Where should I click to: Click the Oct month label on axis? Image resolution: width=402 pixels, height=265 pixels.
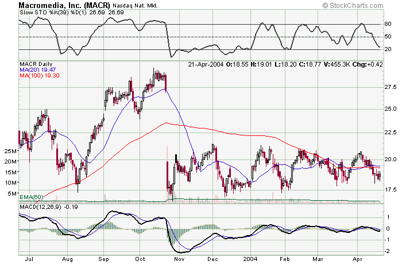click(140, 259)
